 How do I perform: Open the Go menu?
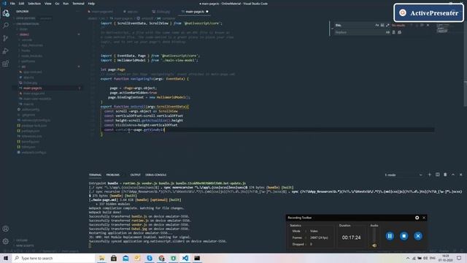point(57,4)
